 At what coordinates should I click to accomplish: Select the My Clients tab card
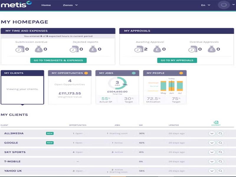pyautogui.click(x=22, y=87)
